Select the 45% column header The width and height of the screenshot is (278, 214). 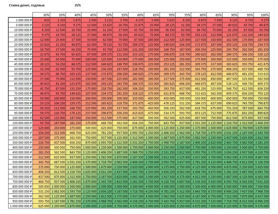pos(89,15)
